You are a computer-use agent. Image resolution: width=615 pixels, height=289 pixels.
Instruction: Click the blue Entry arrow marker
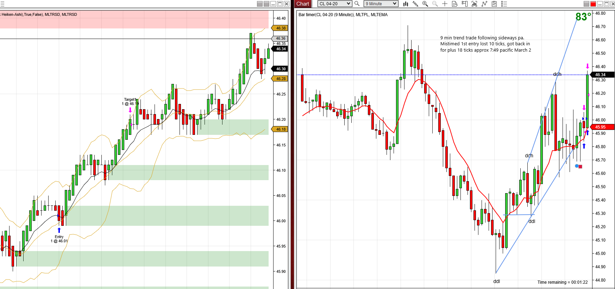click(x=59, y=230)
